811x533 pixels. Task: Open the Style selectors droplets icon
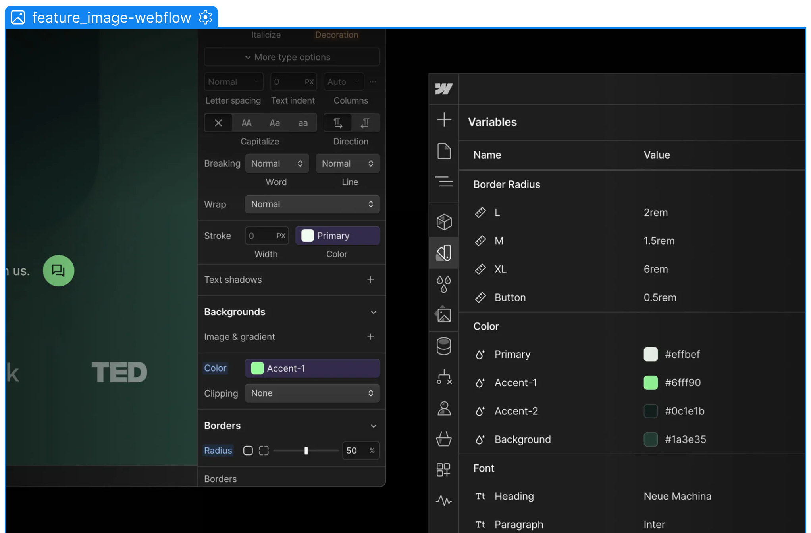click(x=444, y=284)
